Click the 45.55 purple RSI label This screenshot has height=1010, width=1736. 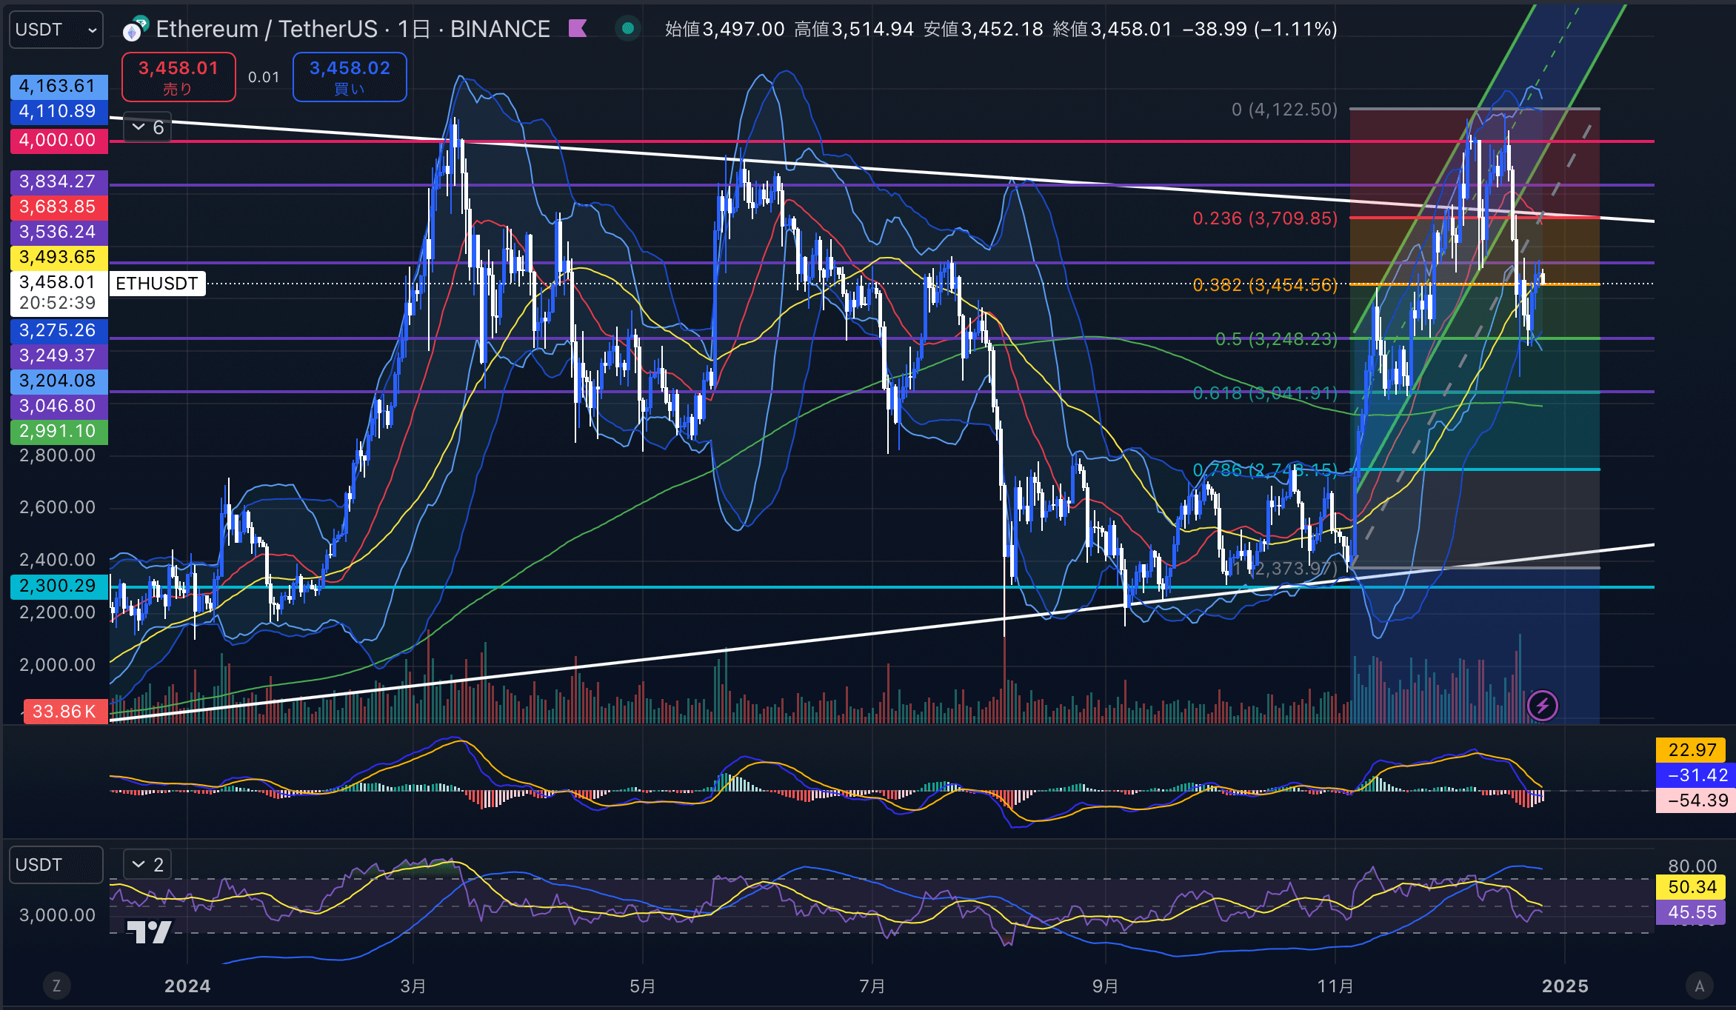click(1692, 912)
